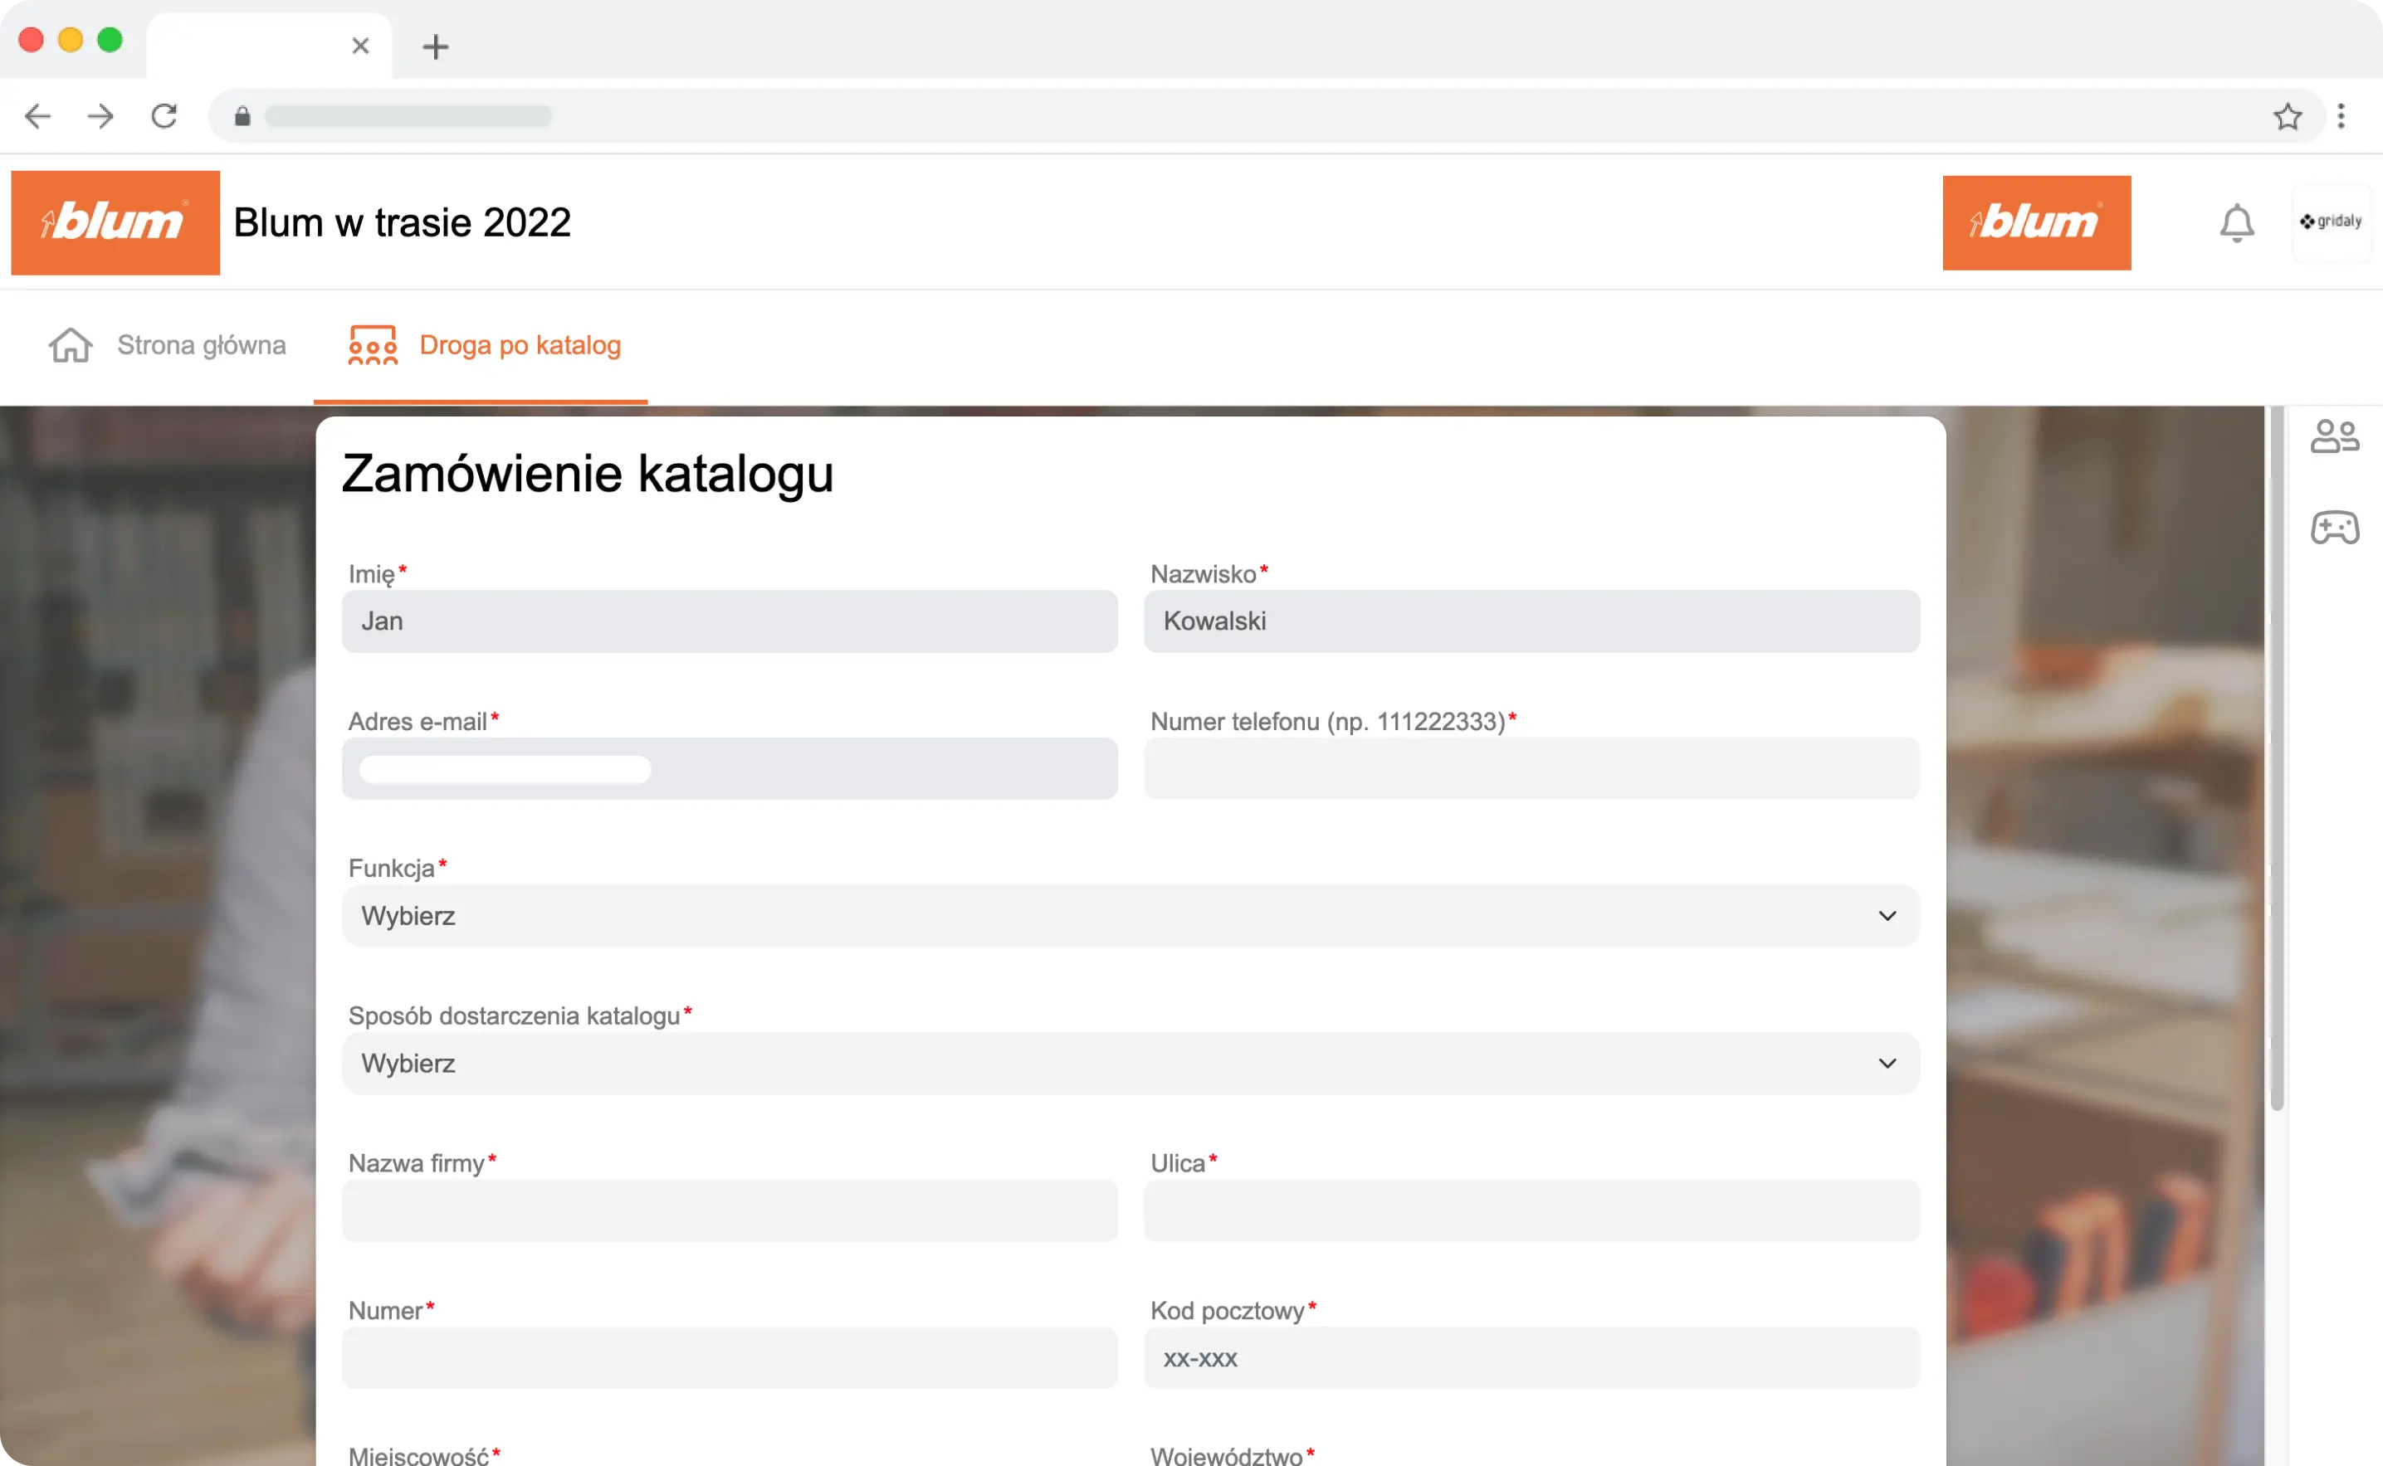Go to Strona główna
This screenshot has width=2383, height=1466.
pos(201,344)
